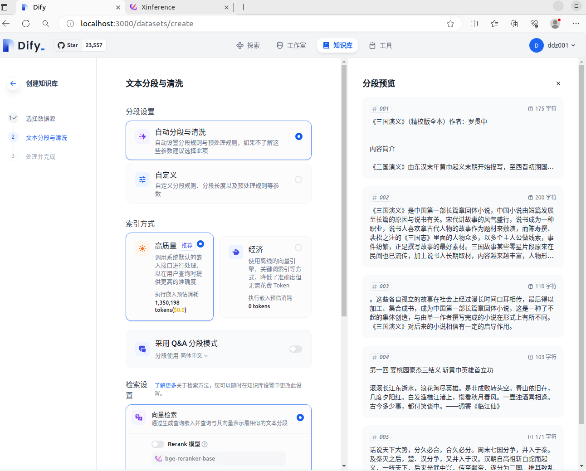Select 自定义 segmentation radio option

tap(298, 180)
